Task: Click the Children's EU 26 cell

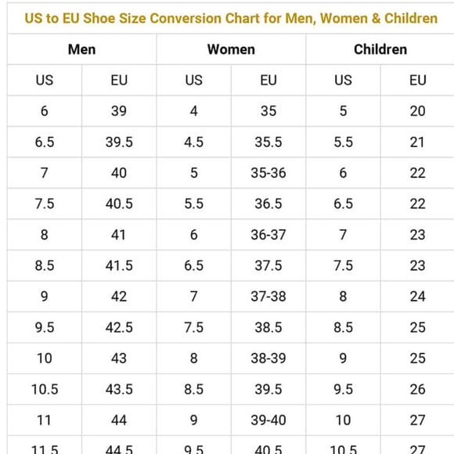Action: tap(417, 390)
